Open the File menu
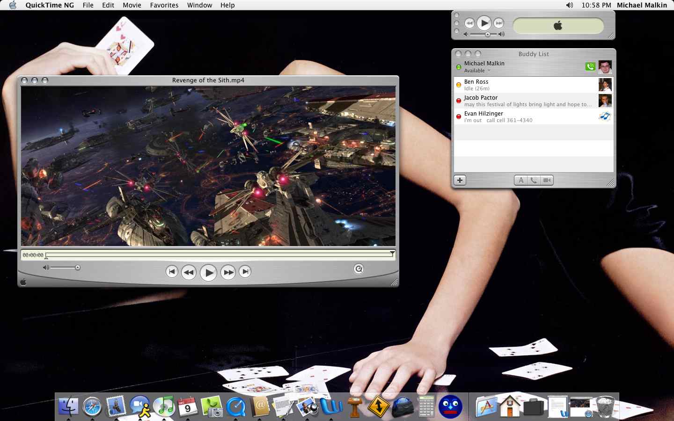 (88, 5)
